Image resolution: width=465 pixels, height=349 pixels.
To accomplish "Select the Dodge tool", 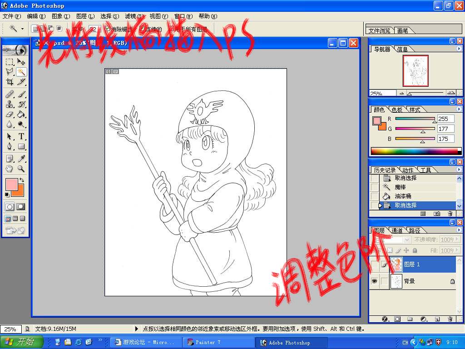I will (x=21, y=125).
